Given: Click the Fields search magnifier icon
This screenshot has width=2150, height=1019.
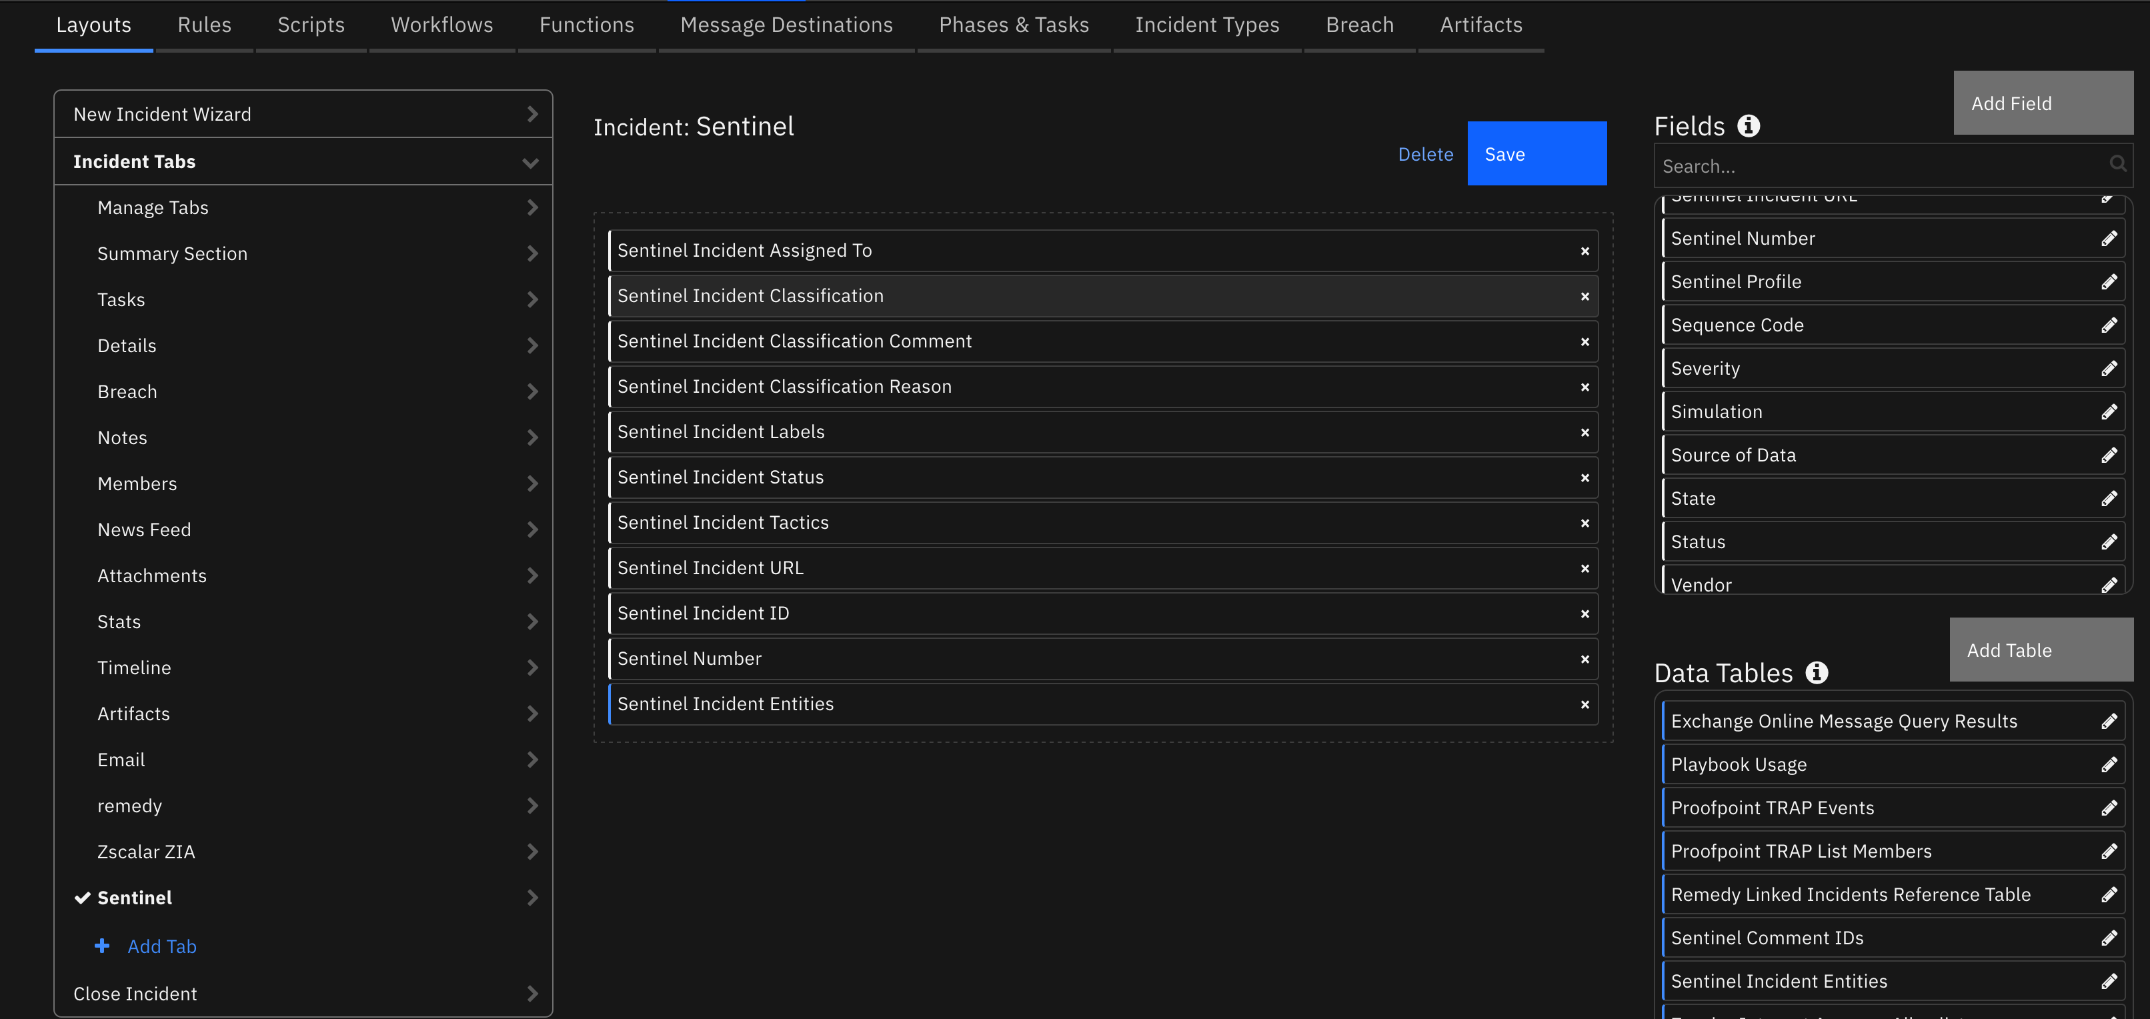Looking at the screenshot, I should [2117, 165].
